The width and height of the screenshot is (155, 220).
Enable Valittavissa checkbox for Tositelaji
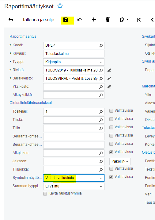click(111, 111)
